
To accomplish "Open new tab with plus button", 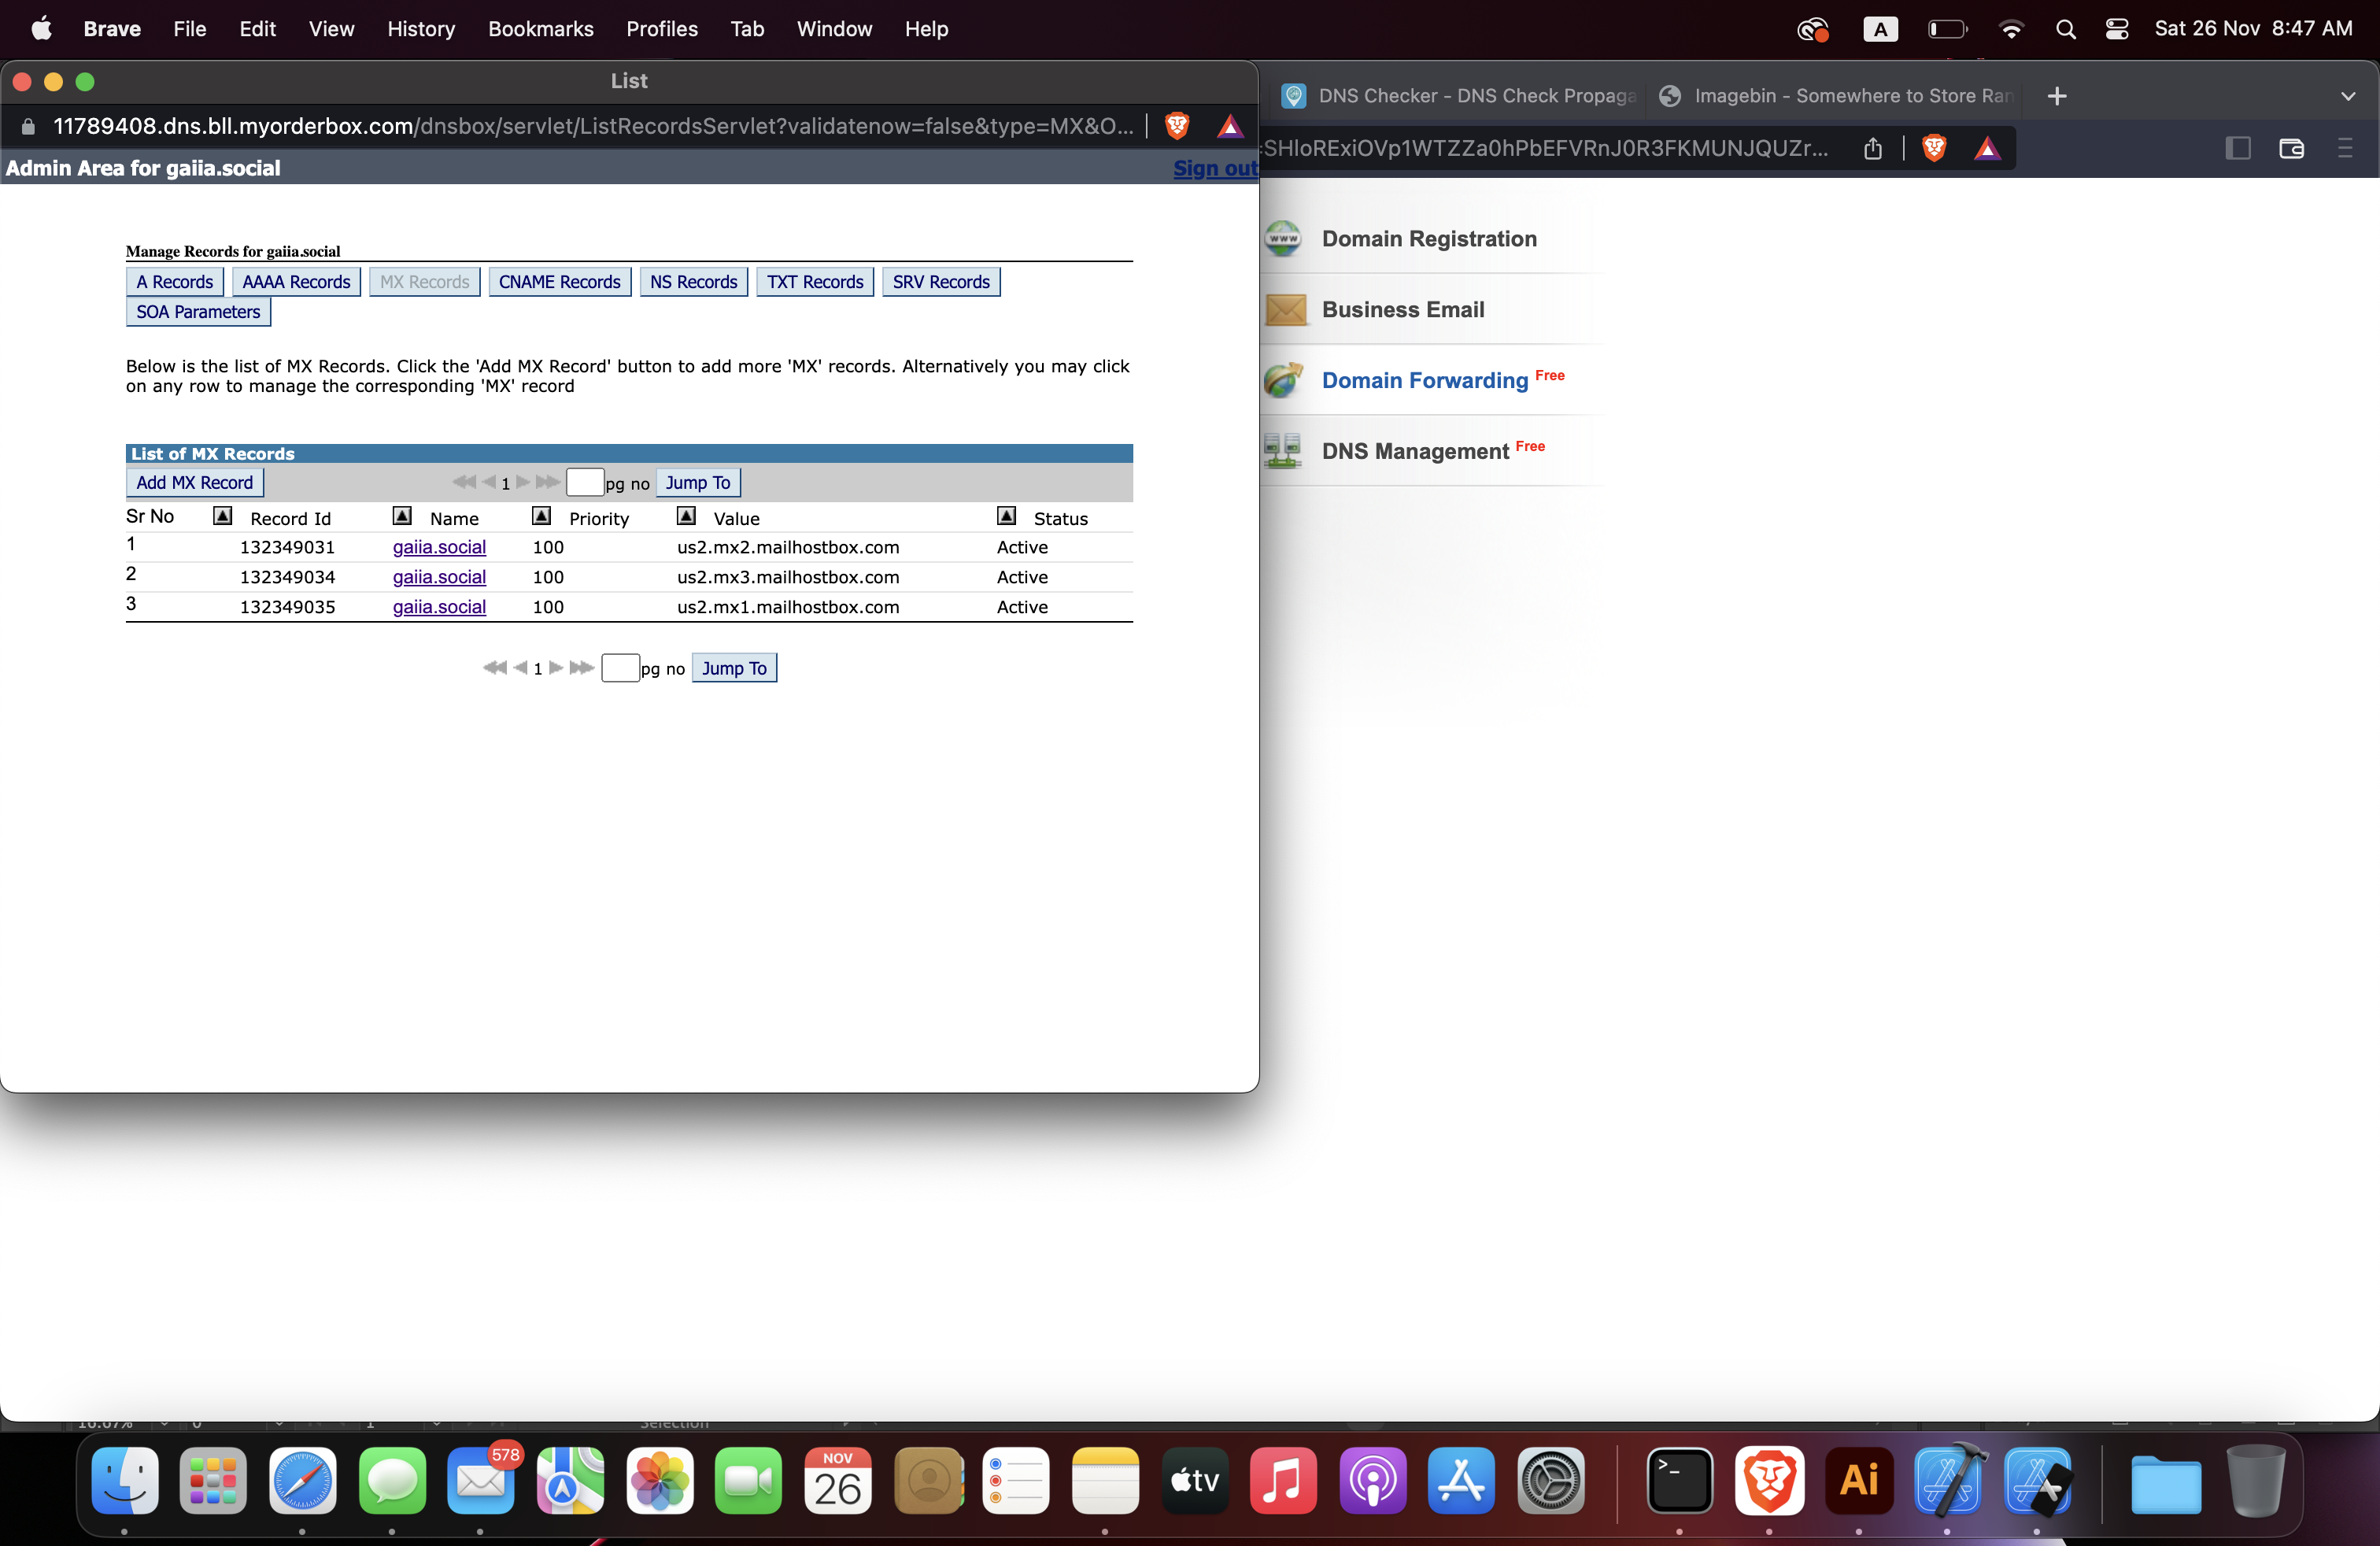I will (x=2057, y=96).
